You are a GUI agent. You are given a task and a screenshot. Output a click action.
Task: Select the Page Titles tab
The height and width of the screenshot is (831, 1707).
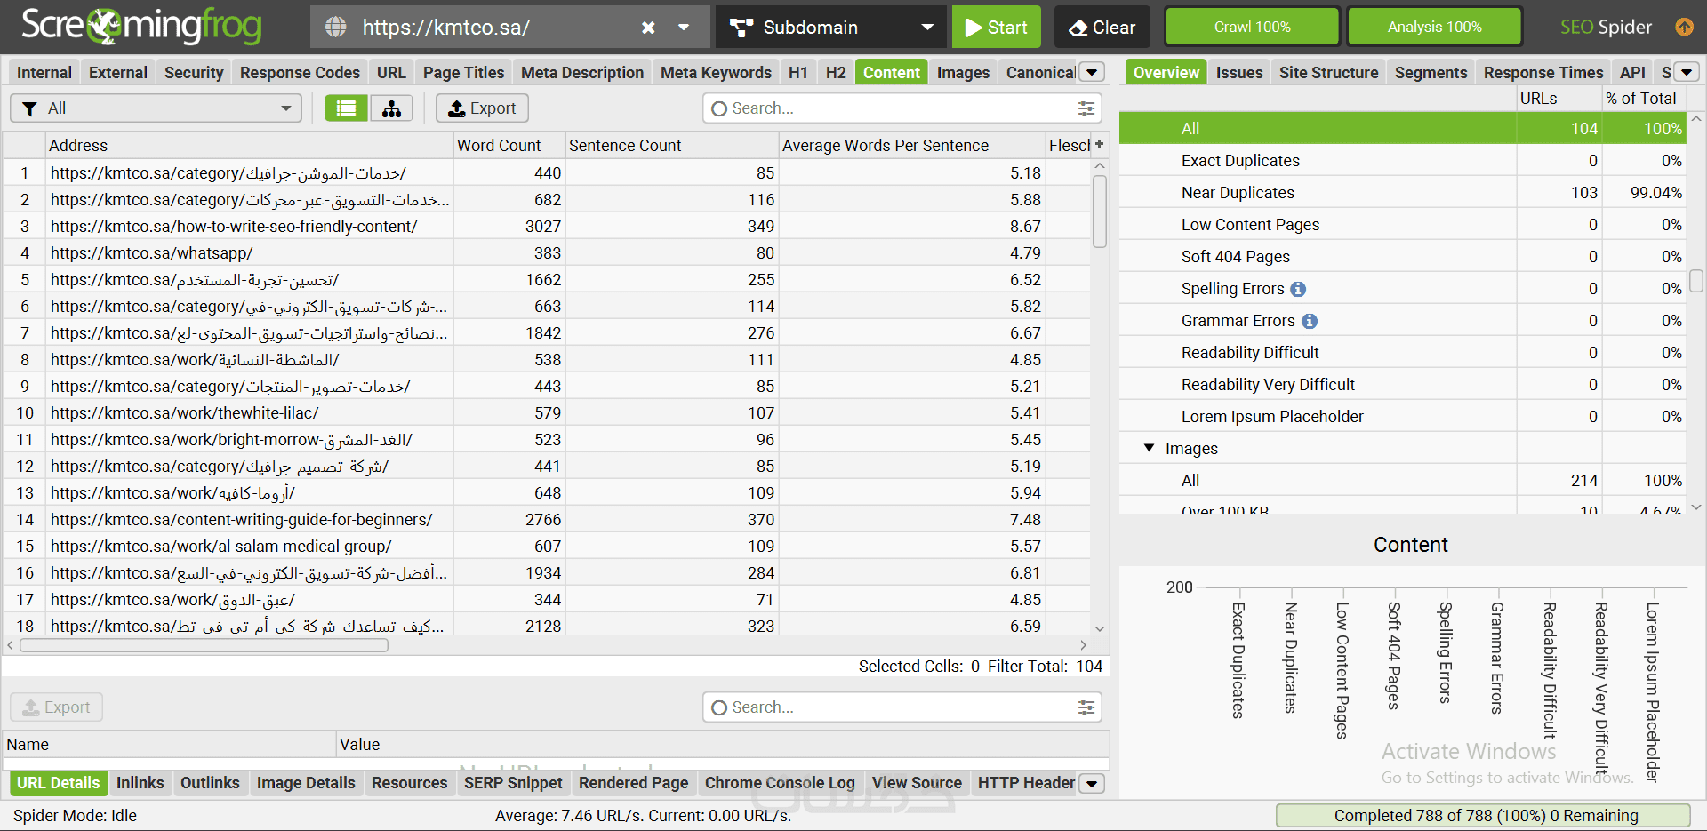click(463, 72)
